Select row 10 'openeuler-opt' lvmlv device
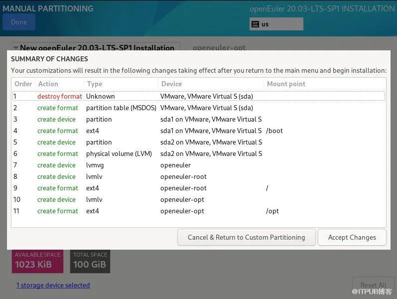This screenshot has height=299, width=397. 182,200
